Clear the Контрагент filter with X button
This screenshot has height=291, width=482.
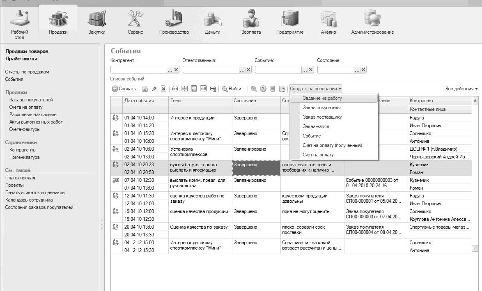point(176,70)
